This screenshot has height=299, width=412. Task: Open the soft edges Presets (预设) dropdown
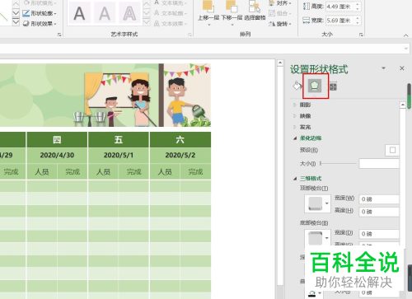(392, 150)
